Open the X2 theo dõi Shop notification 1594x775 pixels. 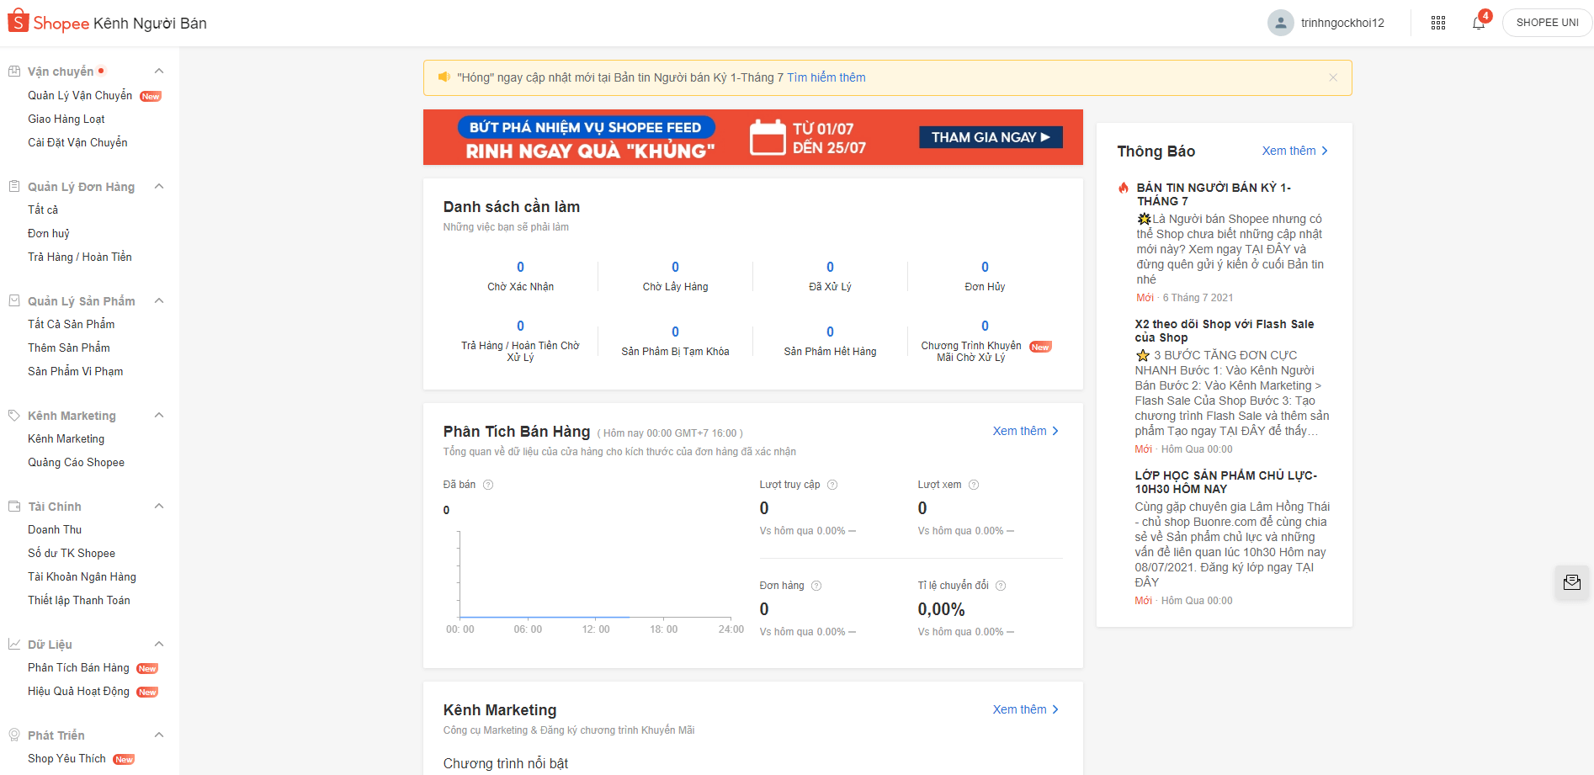(x=1225, y=331)
